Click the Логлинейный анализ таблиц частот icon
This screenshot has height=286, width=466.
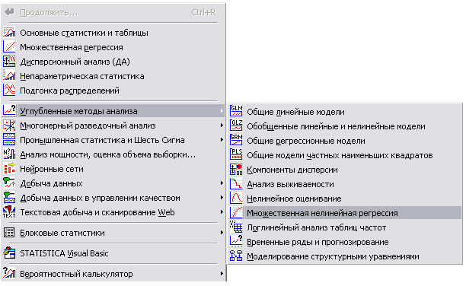coord(236,227)
